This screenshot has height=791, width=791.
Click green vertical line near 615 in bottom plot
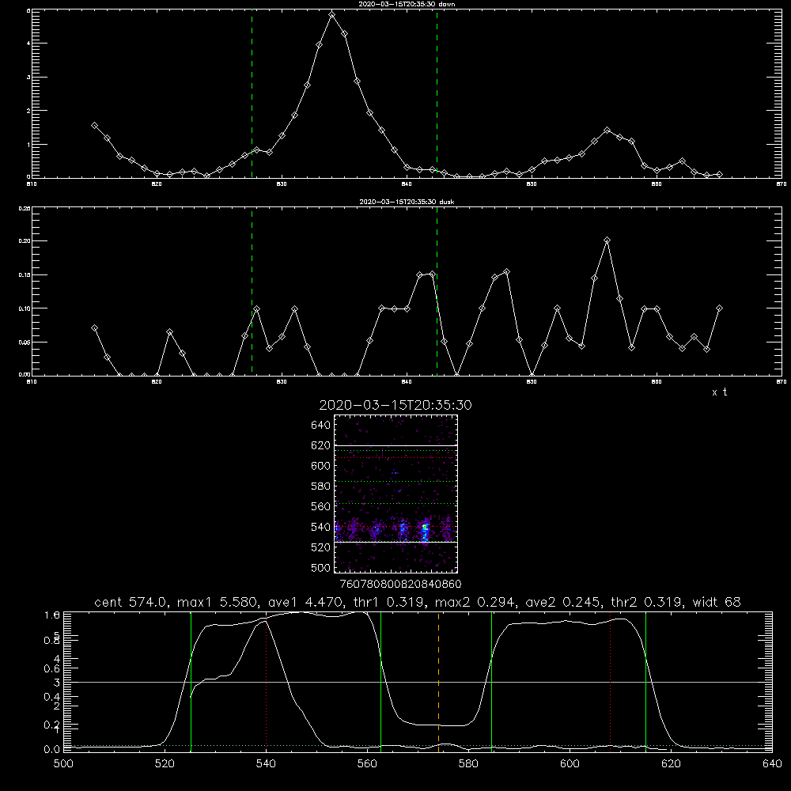[645, 681]
